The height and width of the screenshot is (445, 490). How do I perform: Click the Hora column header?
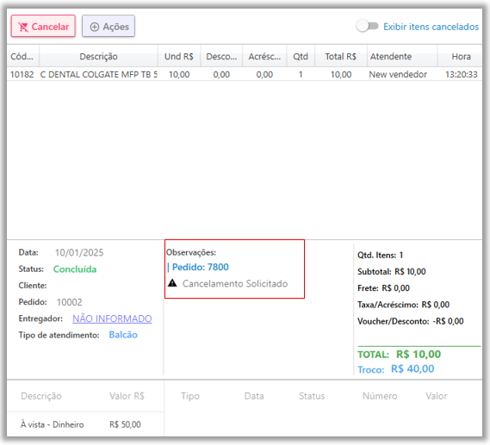(460, 57)
